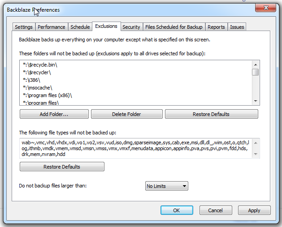Select the Exclusions tab
The height and width of the screenshot is (227, 282).
pyautogui.click(x=106, y=27)
